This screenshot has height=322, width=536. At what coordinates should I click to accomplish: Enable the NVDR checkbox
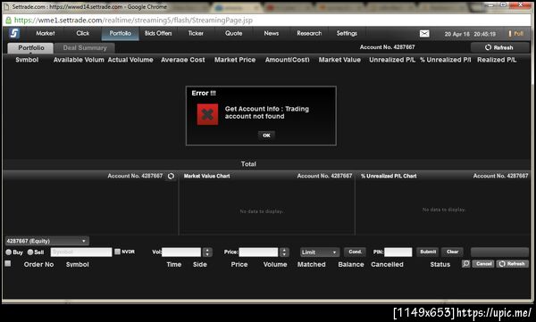118,252
